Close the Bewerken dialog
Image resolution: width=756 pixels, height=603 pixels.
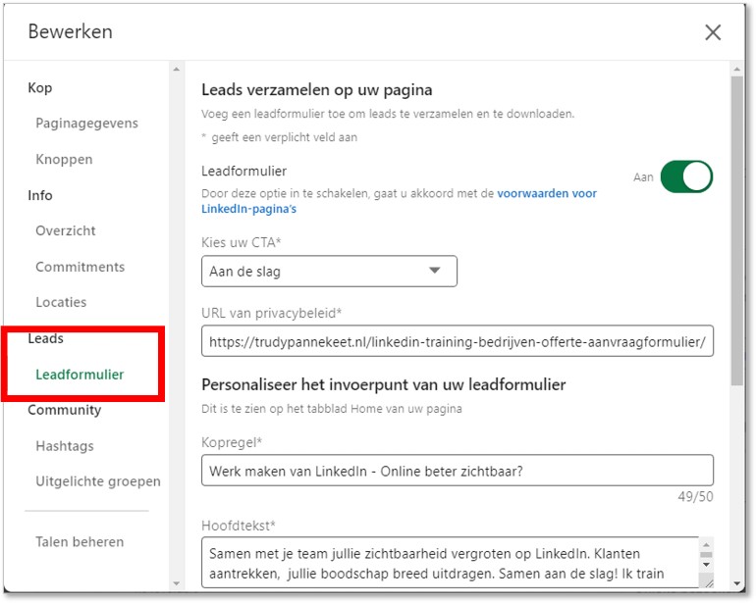click(713, 32)
